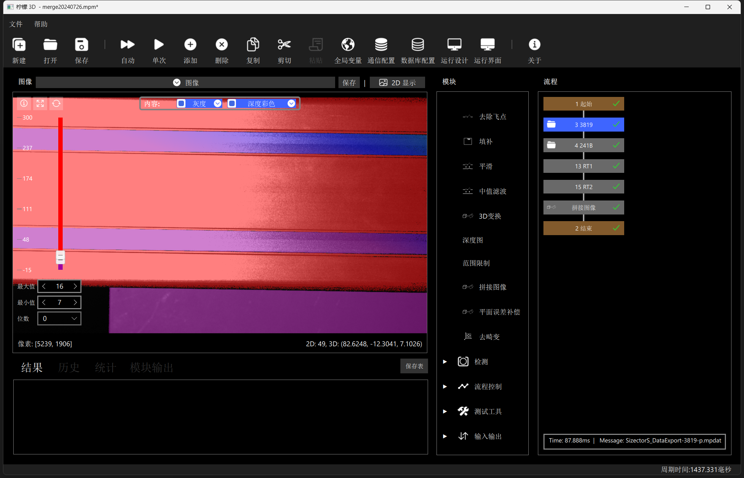Open 运行设计 run design
Screen dimensions: 744x478
click(454, 45)
